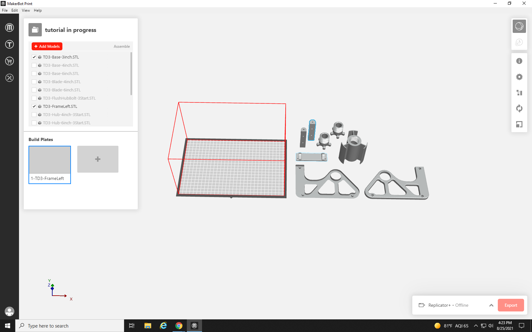The height and width of the screenshot is (332, 532).
Task: Open the MakerBot home sidebar icon
Action: tap(9, 28)
